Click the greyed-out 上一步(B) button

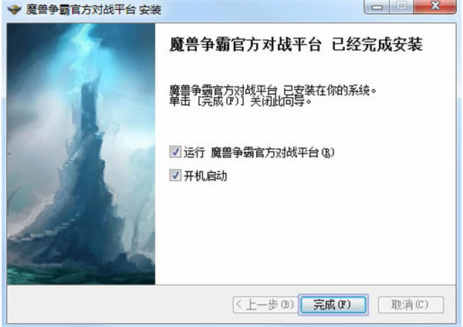click(264, 305)
